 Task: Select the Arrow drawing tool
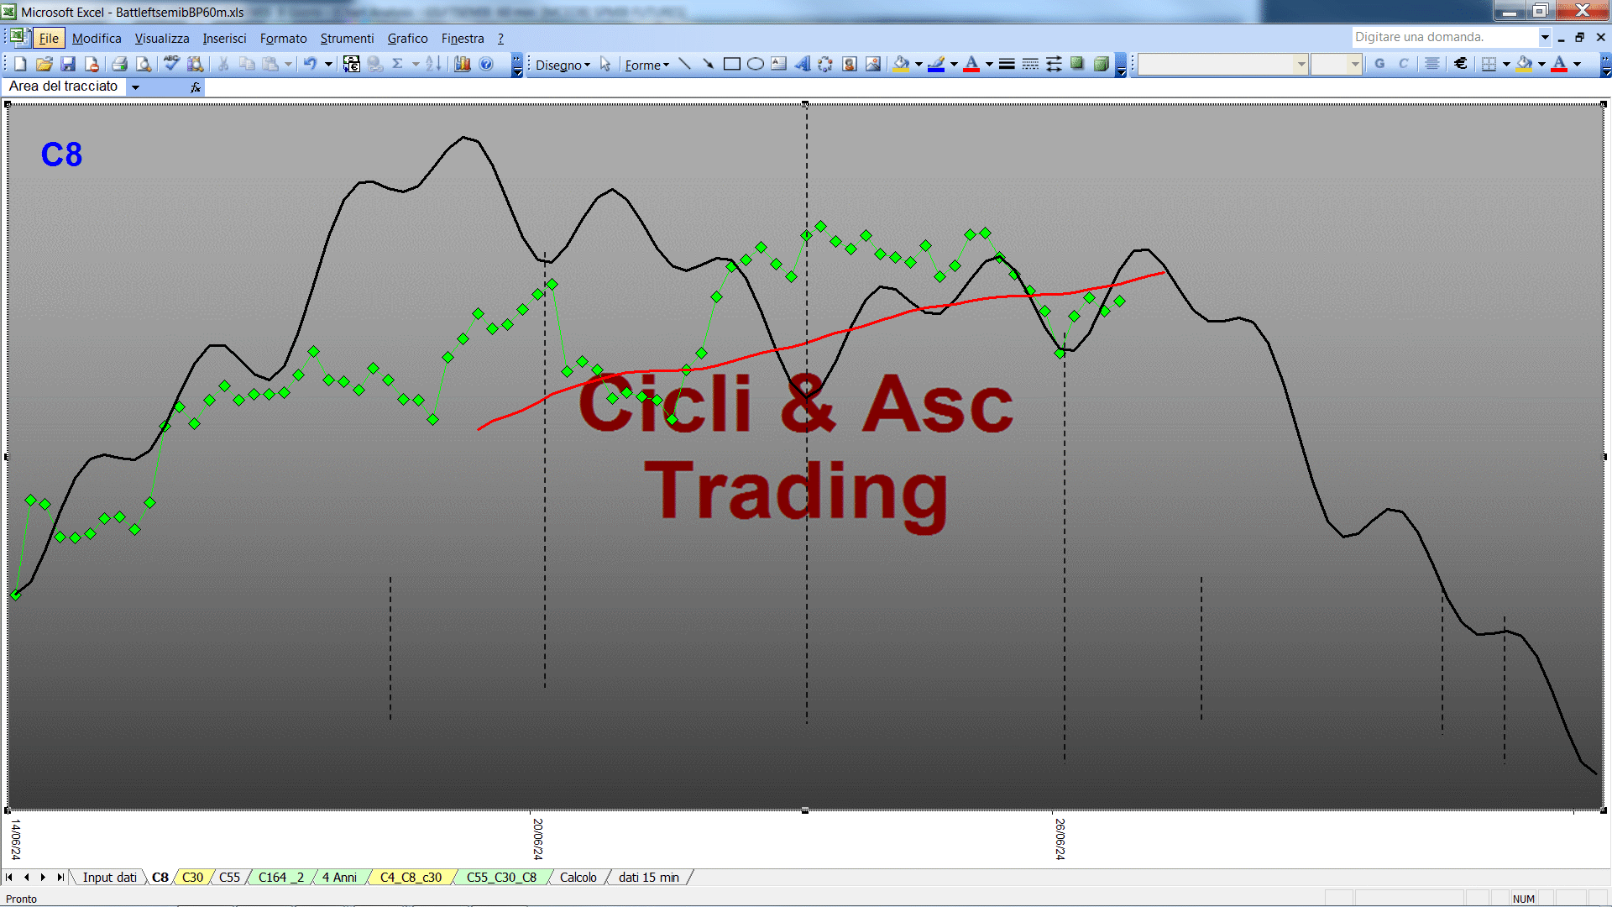click(708, 64)
